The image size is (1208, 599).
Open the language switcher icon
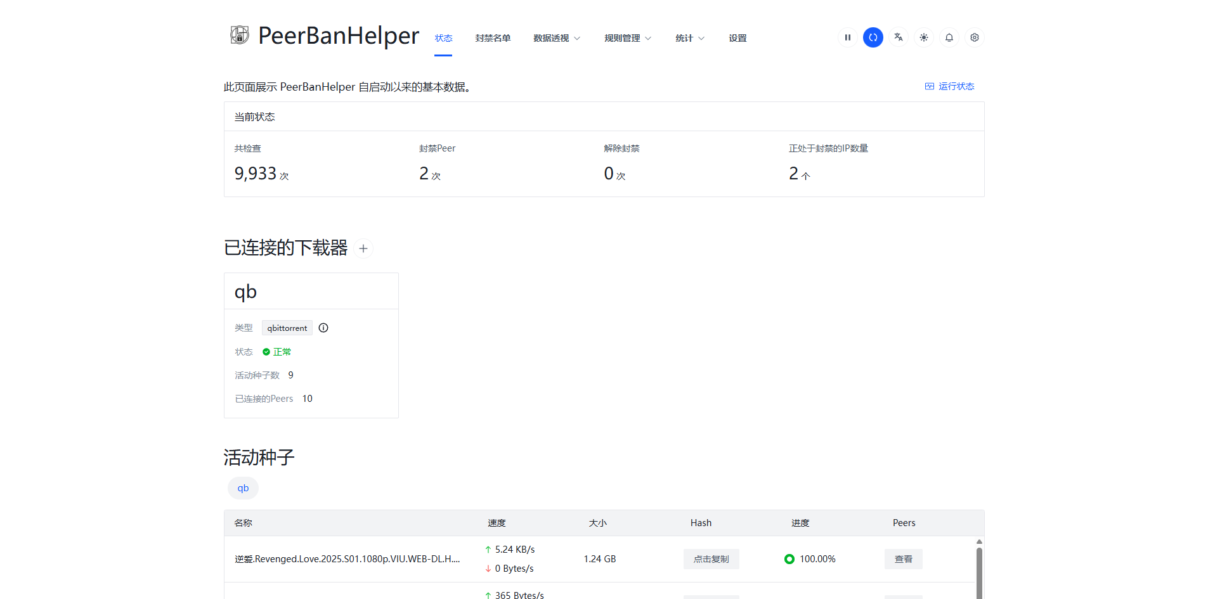(898, 37)
